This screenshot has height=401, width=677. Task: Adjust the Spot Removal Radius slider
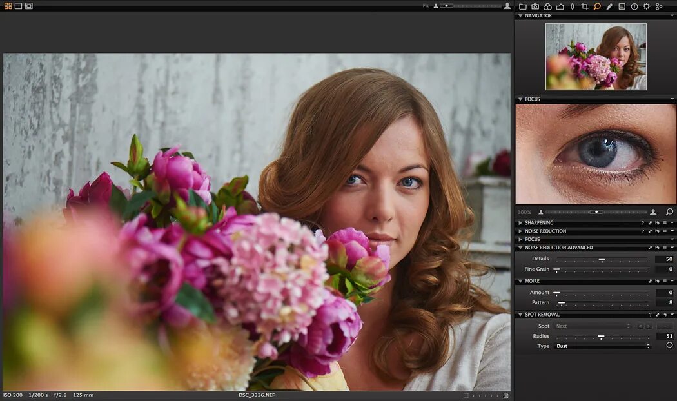pos(602,337)
